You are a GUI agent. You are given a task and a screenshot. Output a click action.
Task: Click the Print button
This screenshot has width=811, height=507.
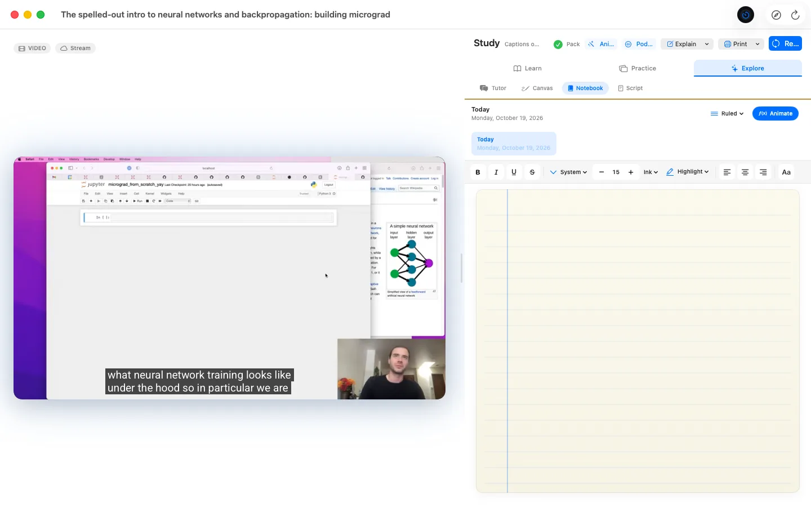(x=735, y=44)
